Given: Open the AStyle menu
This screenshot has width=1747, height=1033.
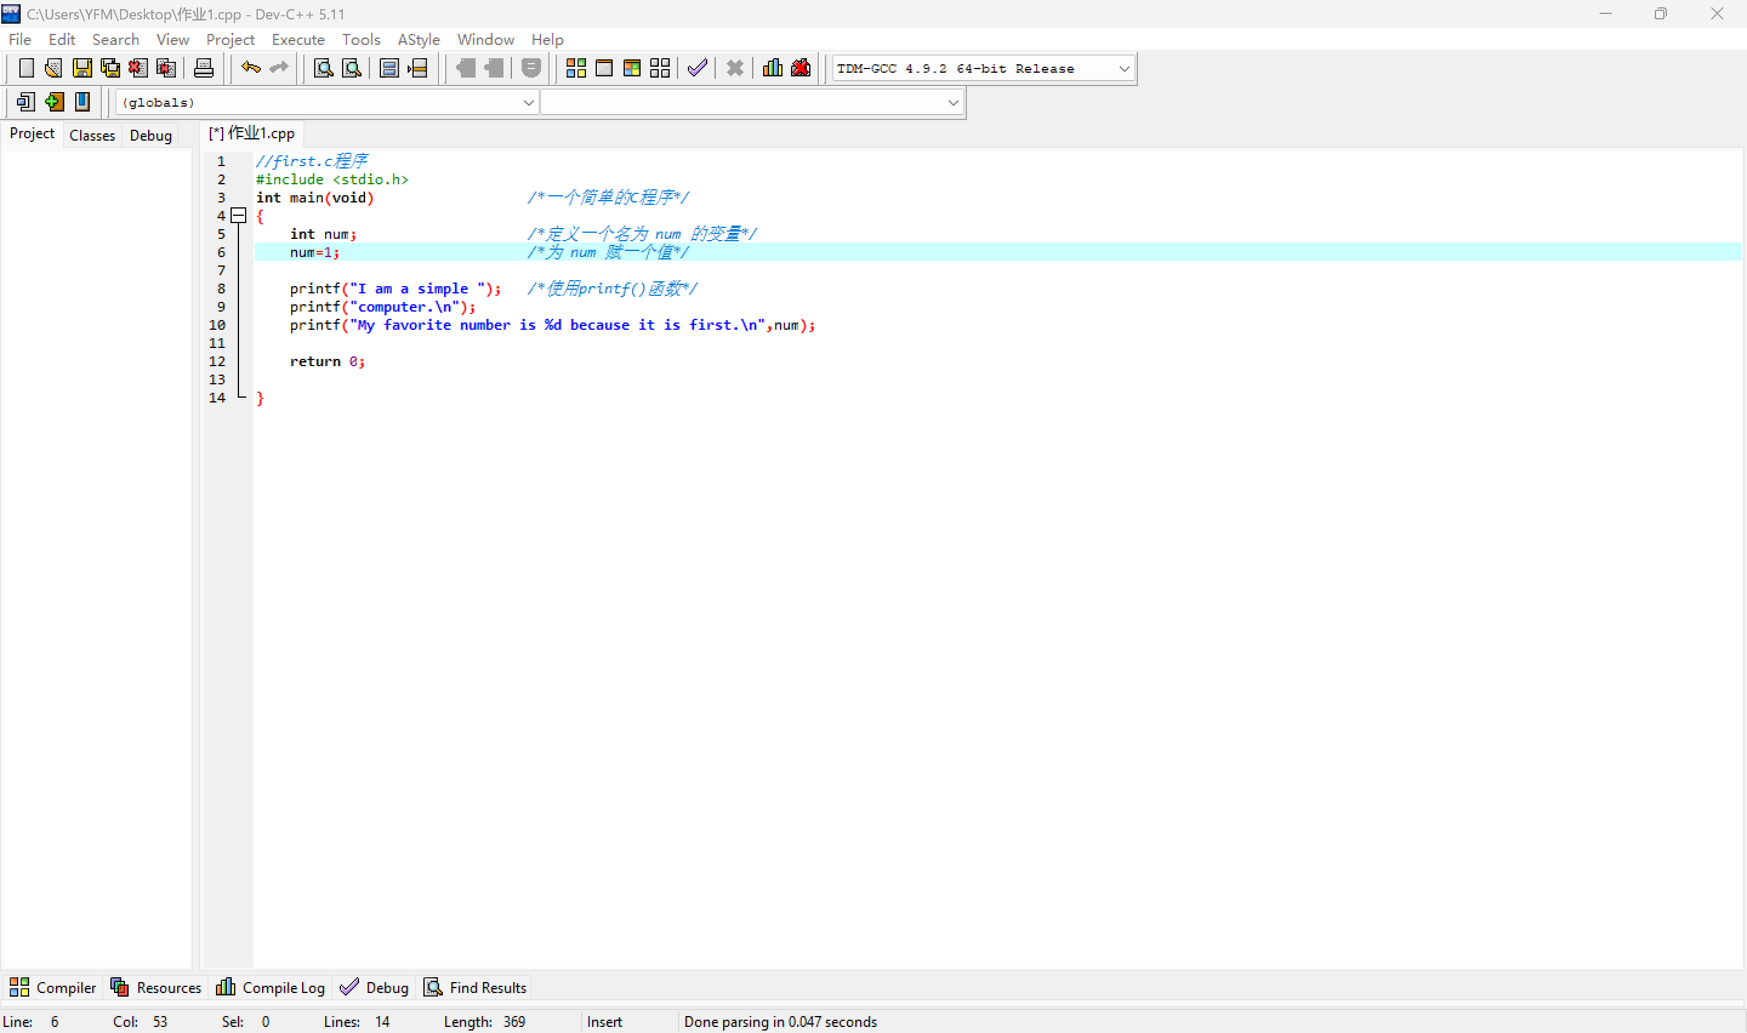Looking at the screenshot, I should 419,39.
